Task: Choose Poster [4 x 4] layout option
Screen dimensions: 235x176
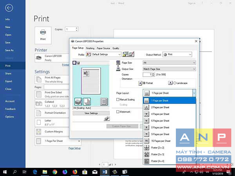Action: pyautogui.click(x=170, y=161)
